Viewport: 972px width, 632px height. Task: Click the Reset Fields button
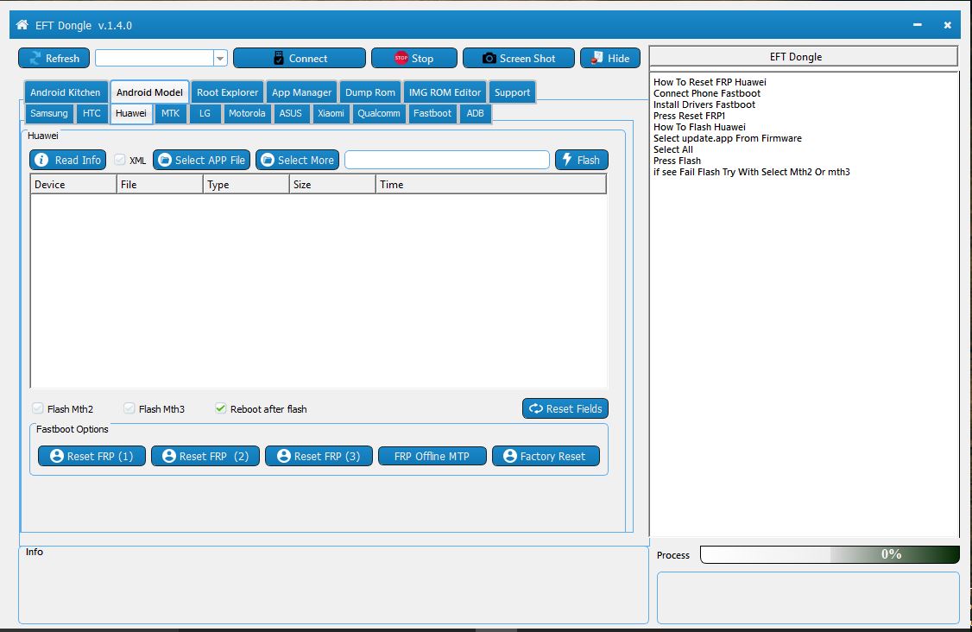[565, 408]
